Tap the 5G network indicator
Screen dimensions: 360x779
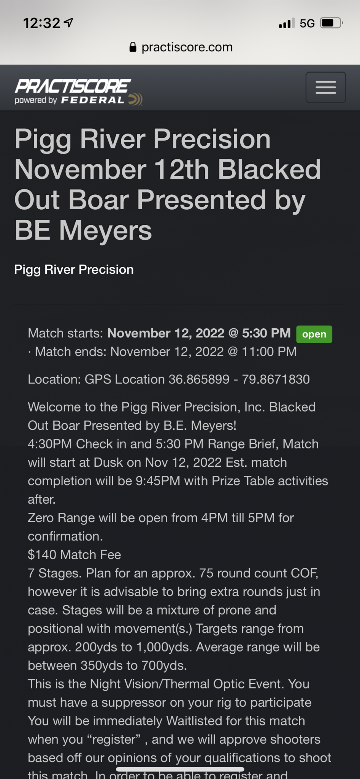click(x=307, y=24)
